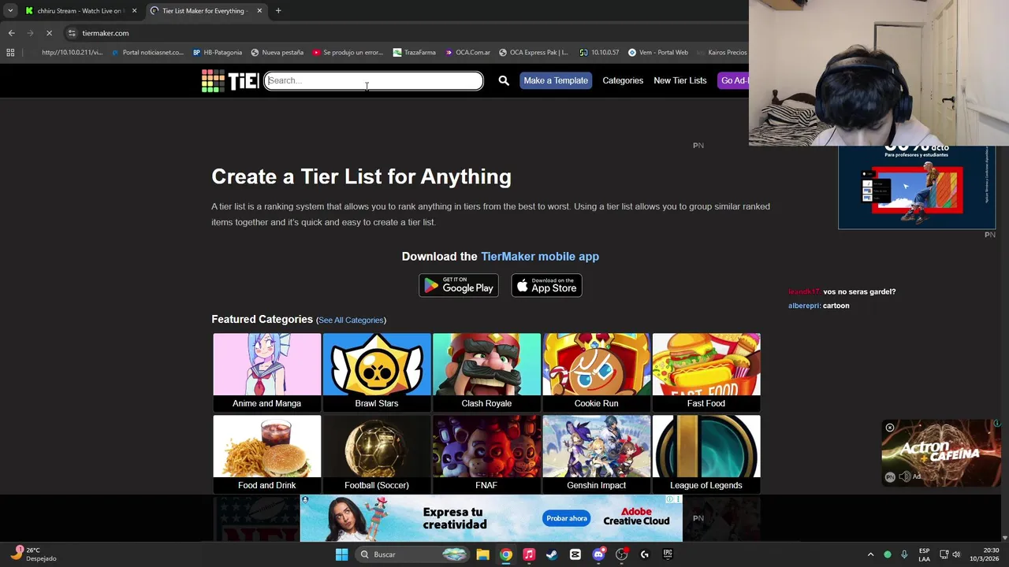Open the Brawl Stars category
Screen dimensions: 1009x567
(x=376, y=372)
